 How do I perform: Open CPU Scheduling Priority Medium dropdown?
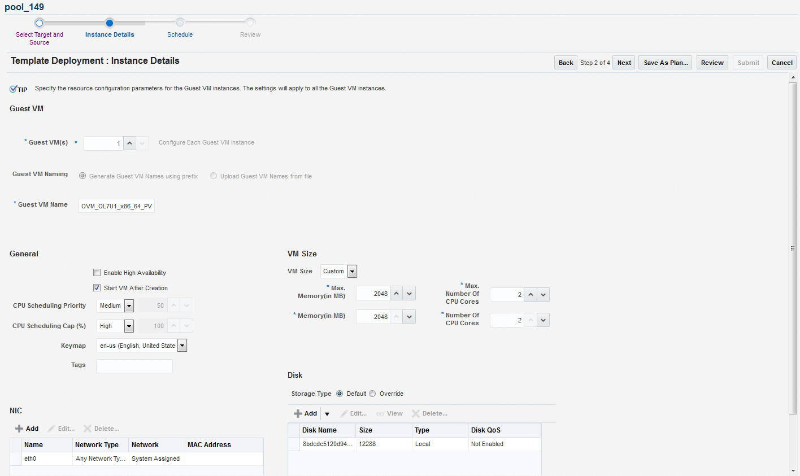point(129,305)
